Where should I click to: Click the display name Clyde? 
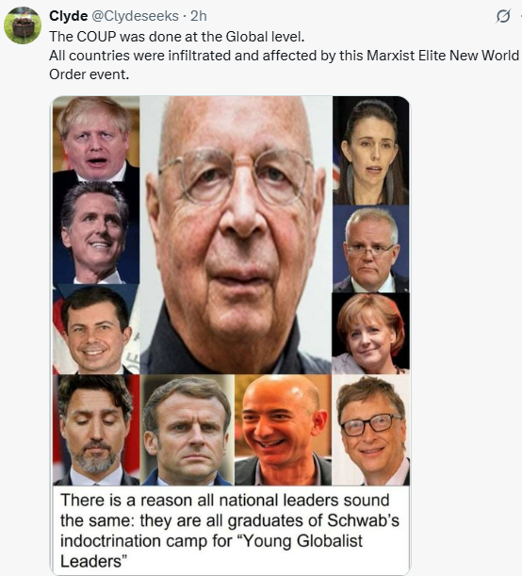pos(68,16)
